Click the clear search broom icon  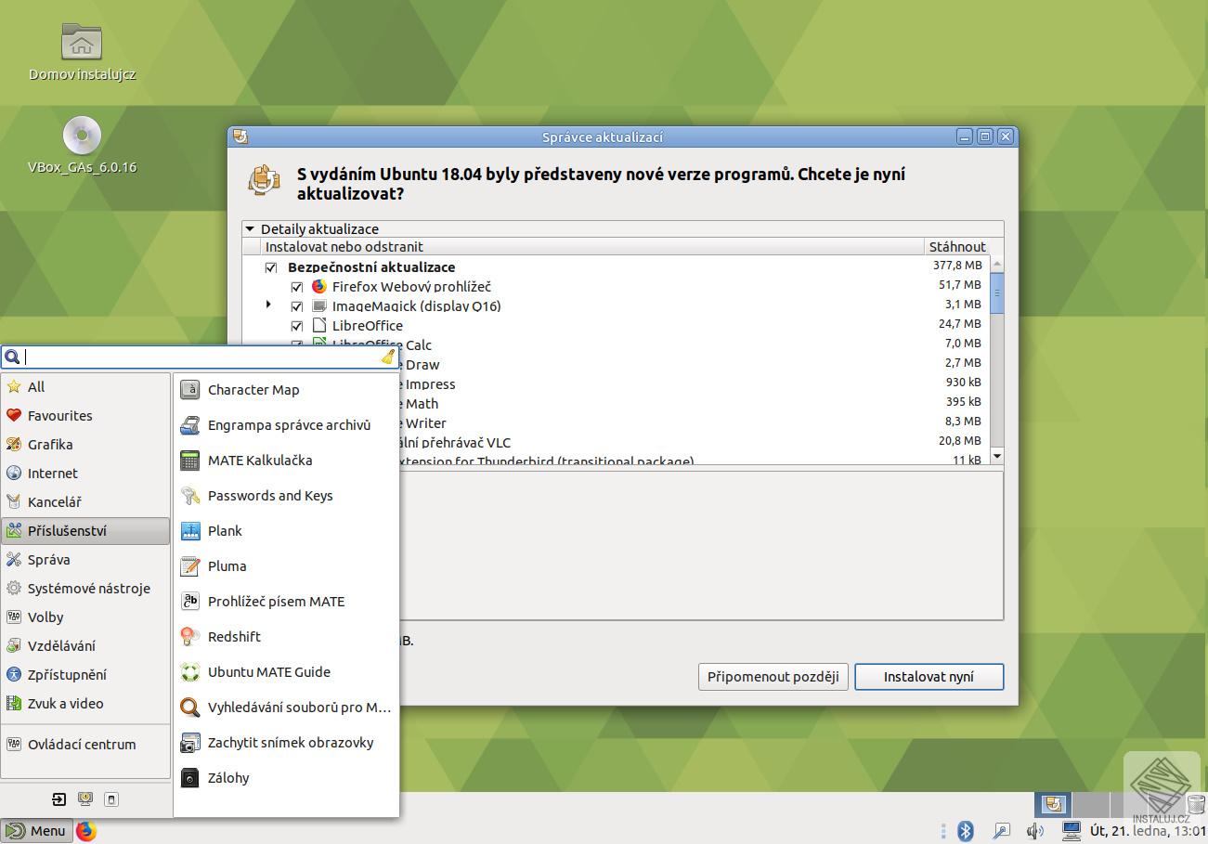[x=388, y=357]
